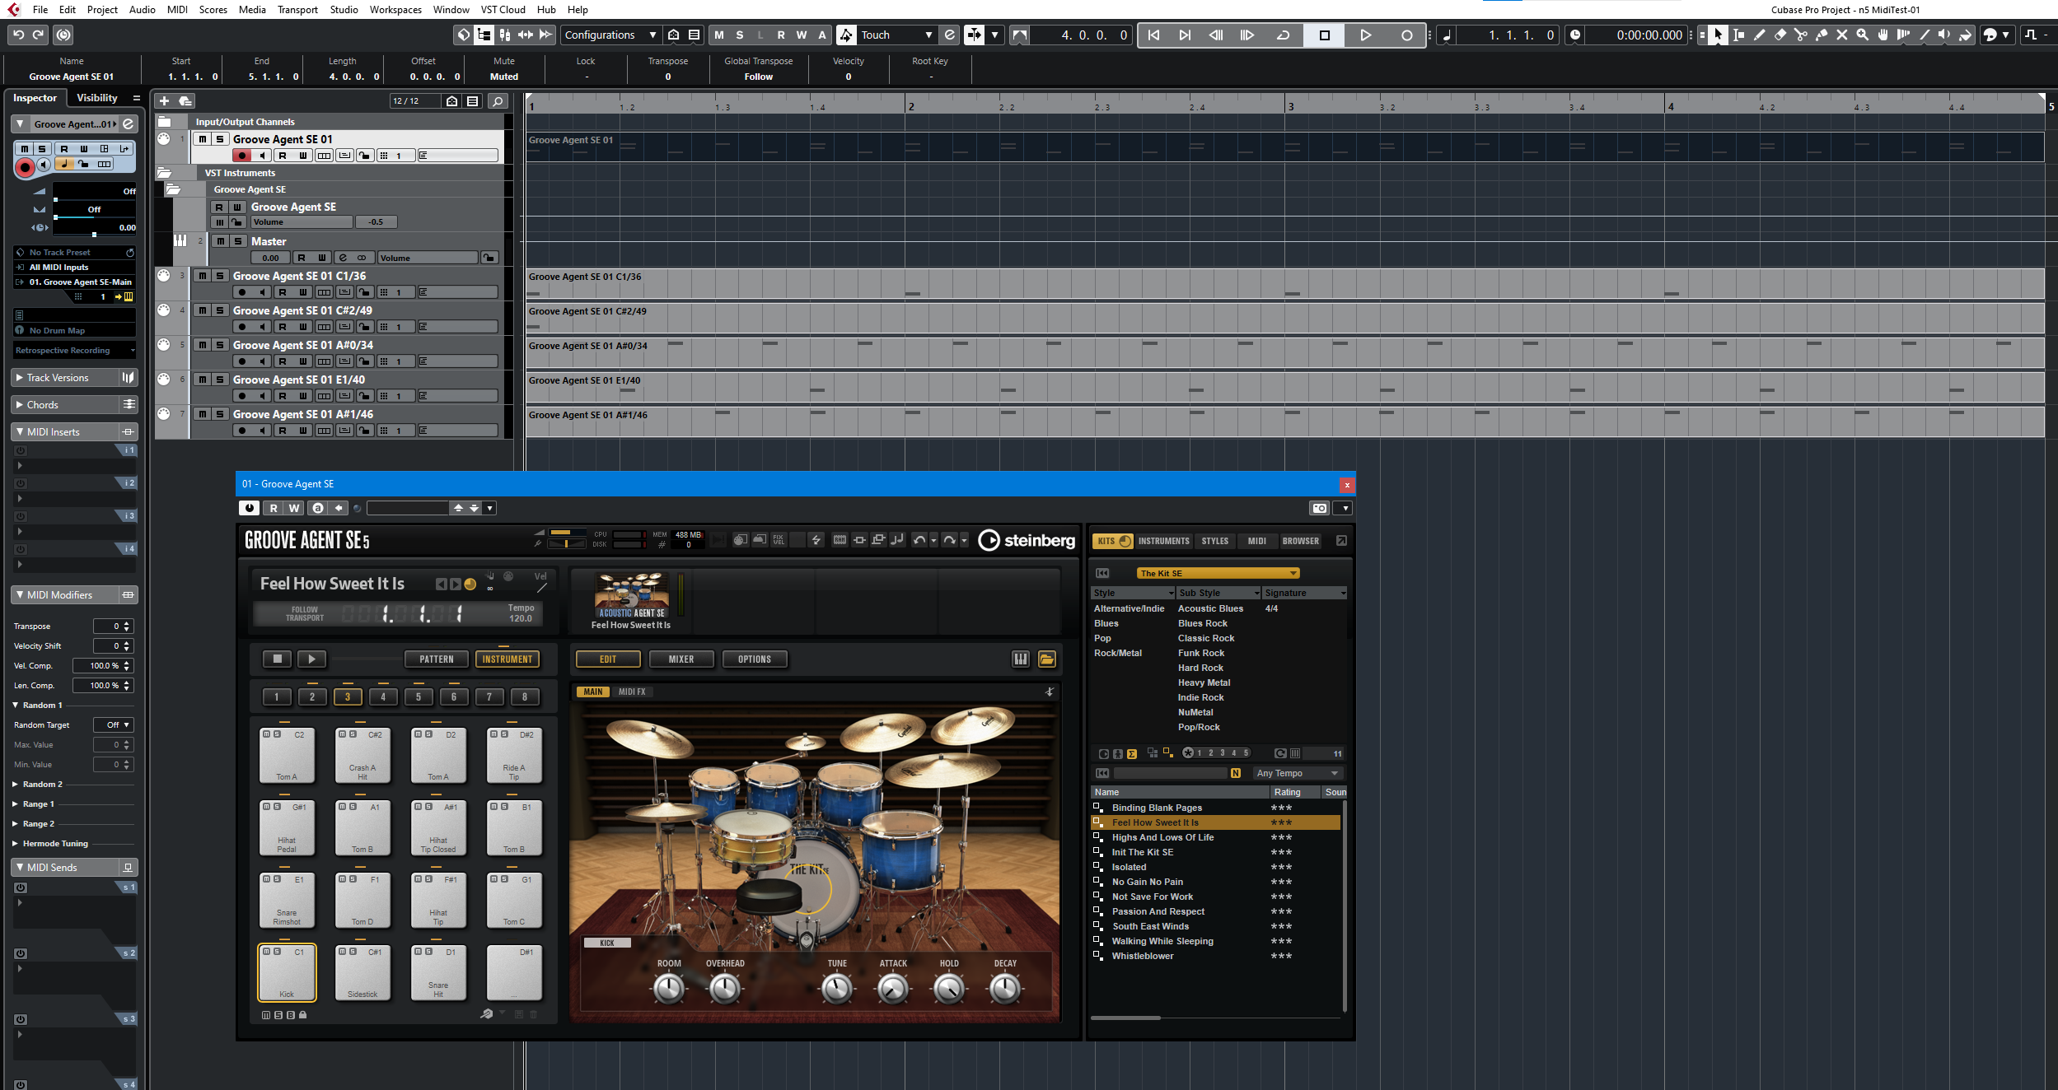
Task: Toggle record enable on Groove Agent SE 01 track
Action: click(242, 156)
